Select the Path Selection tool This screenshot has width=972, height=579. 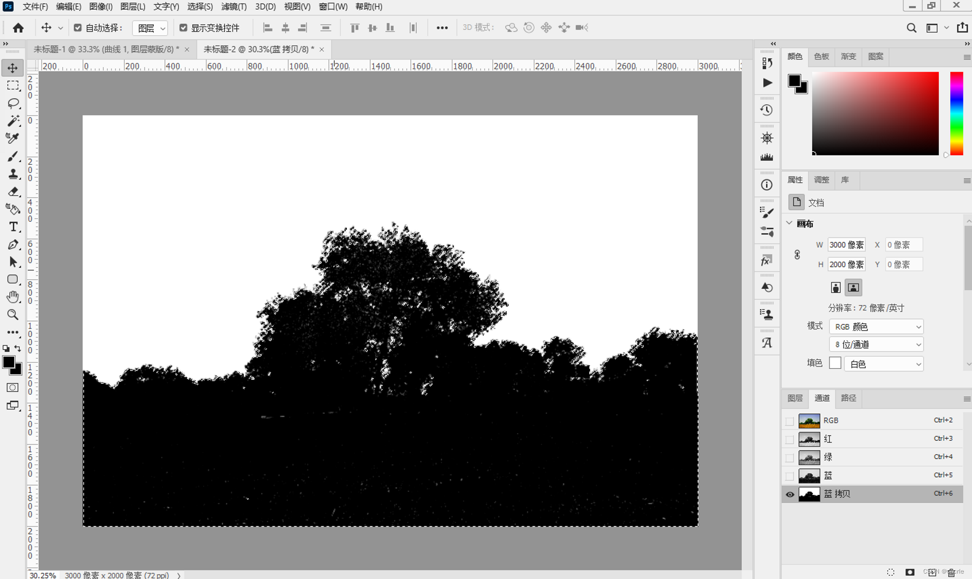pos(12,262)
